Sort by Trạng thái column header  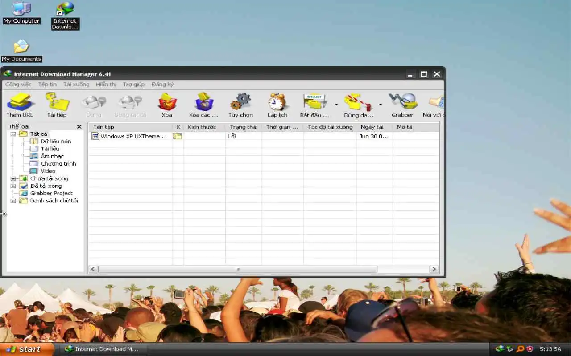point(244,127)
